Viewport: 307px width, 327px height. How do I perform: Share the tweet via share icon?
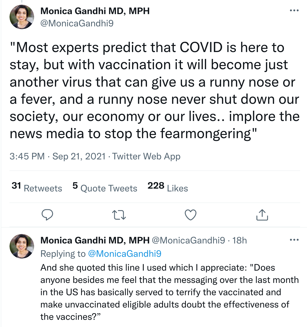(262, 215)
